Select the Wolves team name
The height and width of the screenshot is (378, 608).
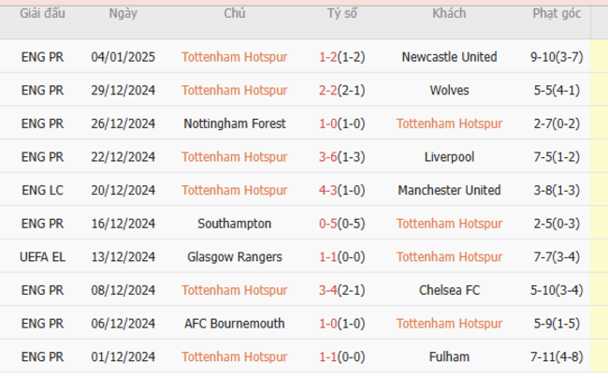[449, 91]
